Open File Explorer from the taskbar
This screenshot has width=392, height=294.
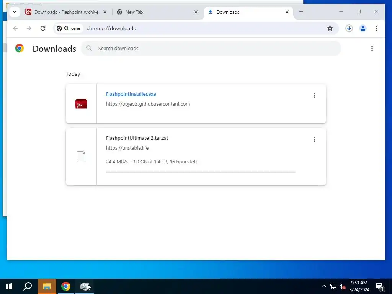click(x=47, y=286)
